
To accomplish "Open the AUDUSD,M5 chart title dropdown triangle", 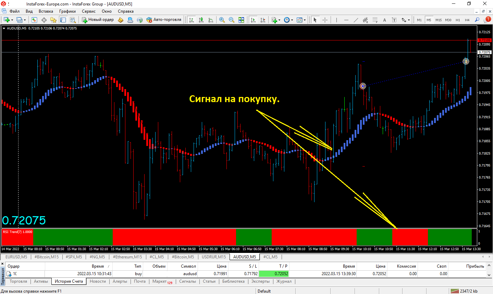I will (4, 28).
